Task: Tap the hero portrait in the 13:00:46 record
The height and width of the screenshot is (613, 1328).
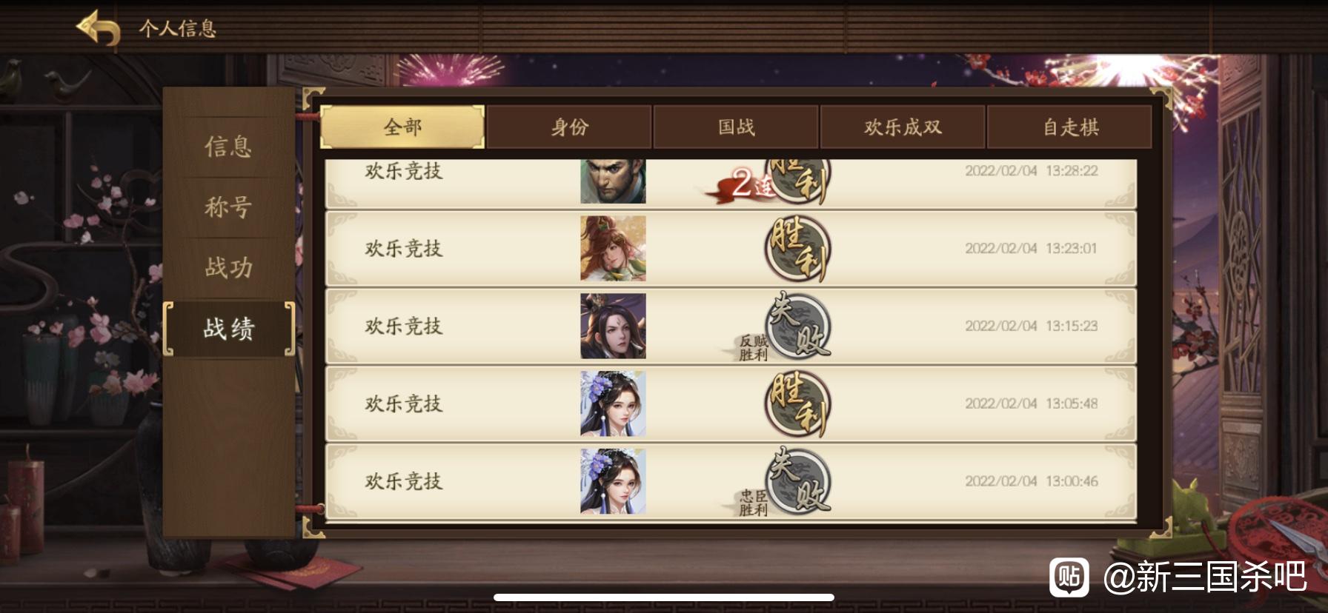Action: click(x=613, y=481)
